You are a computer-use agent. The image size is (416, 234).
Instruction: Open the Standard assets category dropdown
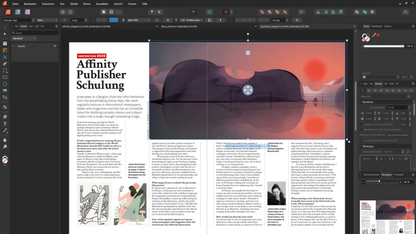[24, 38]
